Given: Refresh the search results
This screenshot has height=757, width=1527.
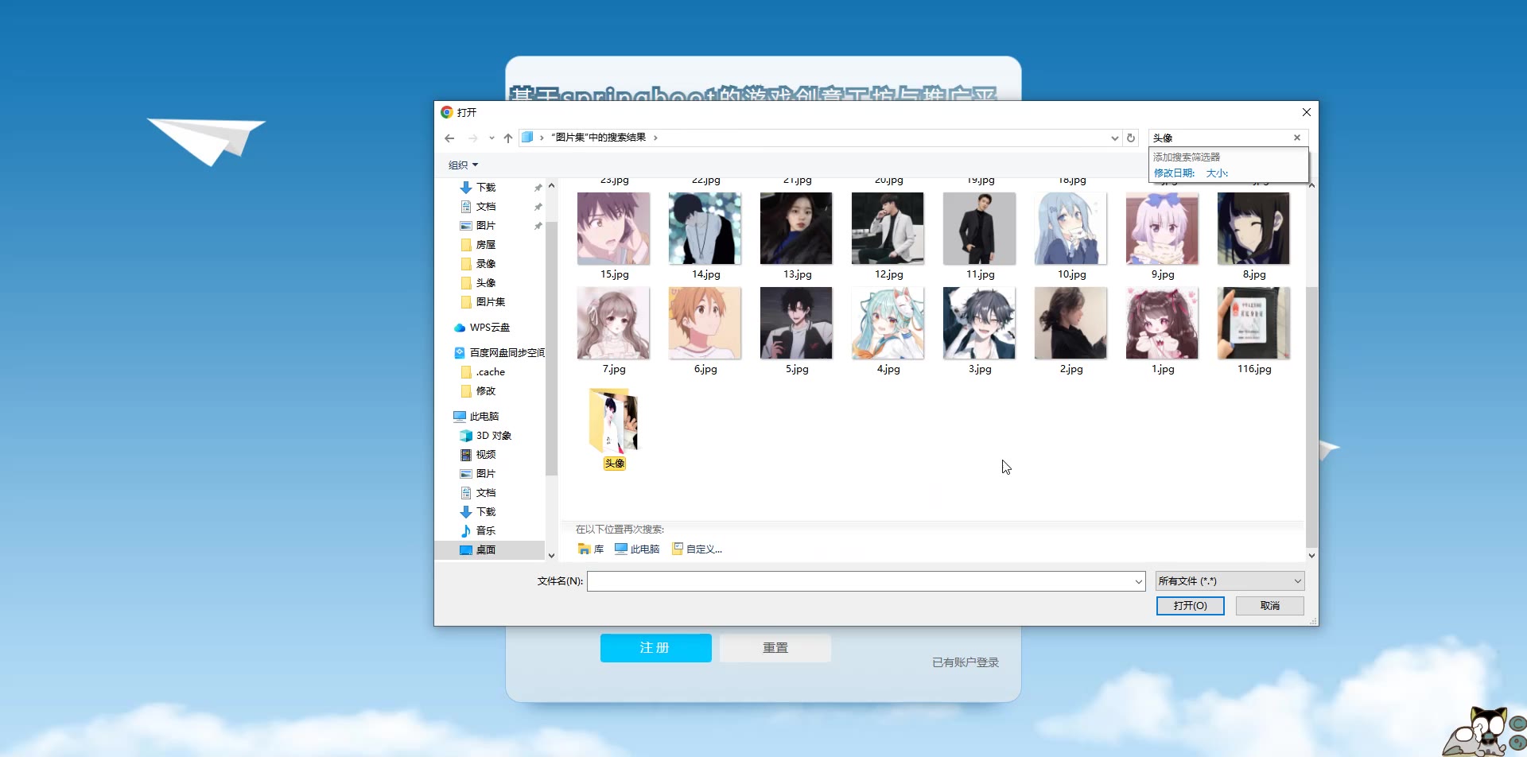Looking at the screenshot, I should (1131, 138).
